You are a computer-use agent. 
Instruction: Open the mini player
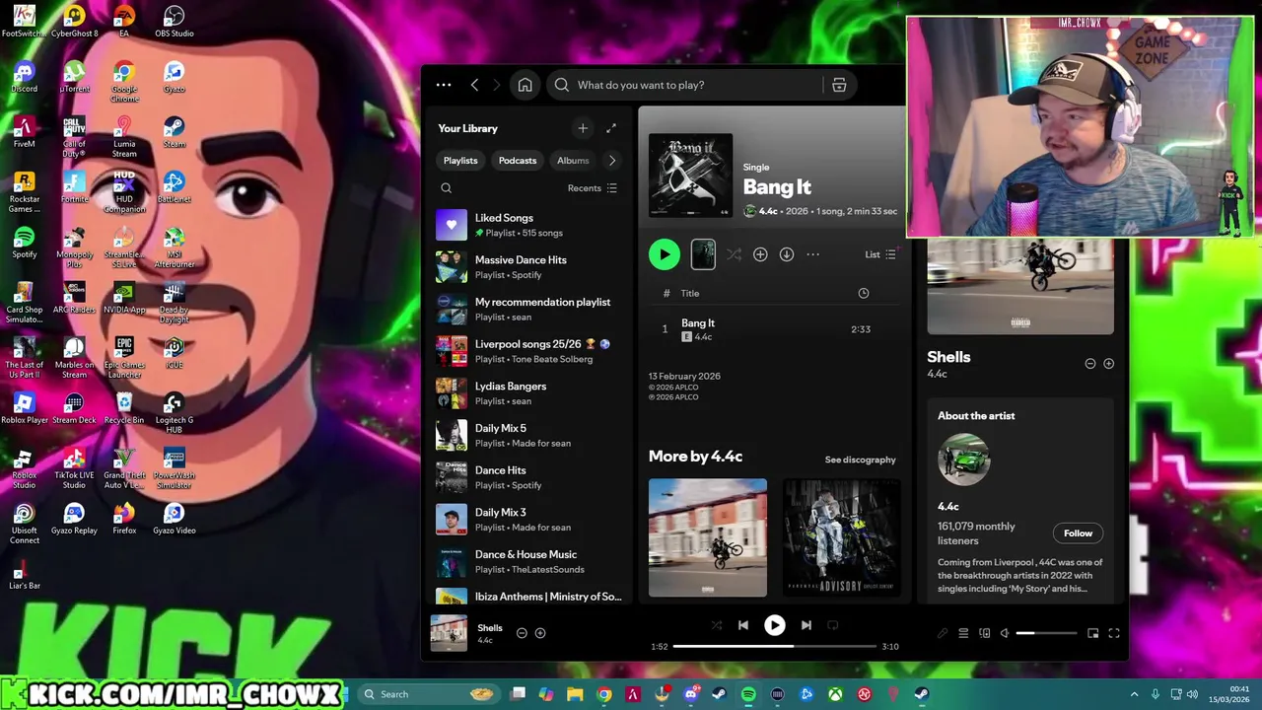(1092, 633)
